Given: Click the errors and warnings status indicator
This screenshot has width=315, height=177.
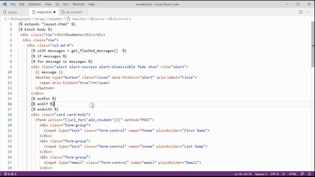Looking at the screenshot, I should (10, 174).
